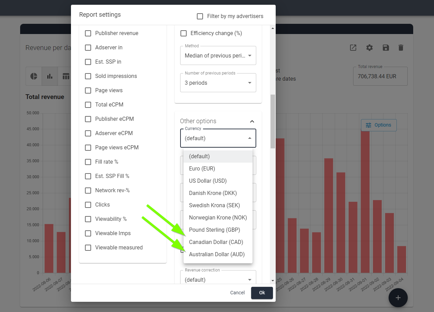The width and height of the screenshot is (434, 312).
Task: Open the Method dropdown
Action: point(218,55)
